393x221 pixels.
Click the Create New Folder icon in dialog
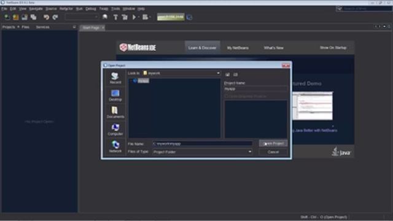click(x=236, y=74)
